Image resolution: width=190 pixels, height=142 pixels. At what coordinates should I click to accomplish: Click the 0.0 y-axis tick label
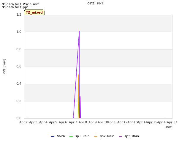19,118
